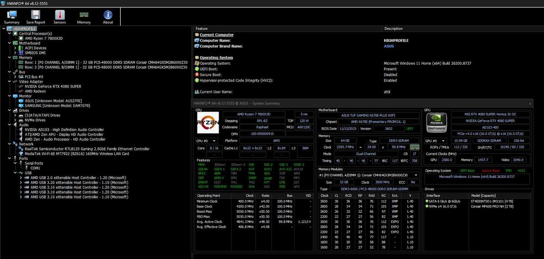The height and width of the screenshot is (259, 544).
Task: Open the GPU #0 selector dropdown
Action: 436,141
